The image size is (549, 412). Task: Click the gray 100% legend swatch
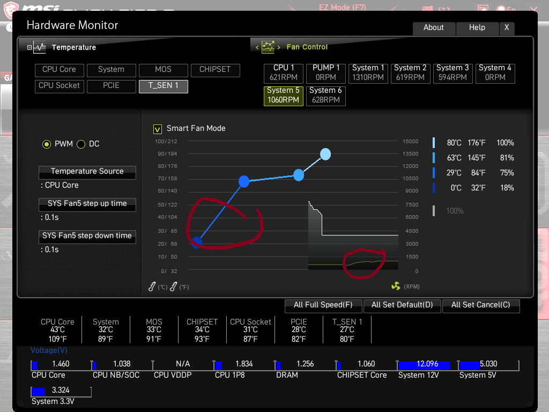click(x=434, y=210)
